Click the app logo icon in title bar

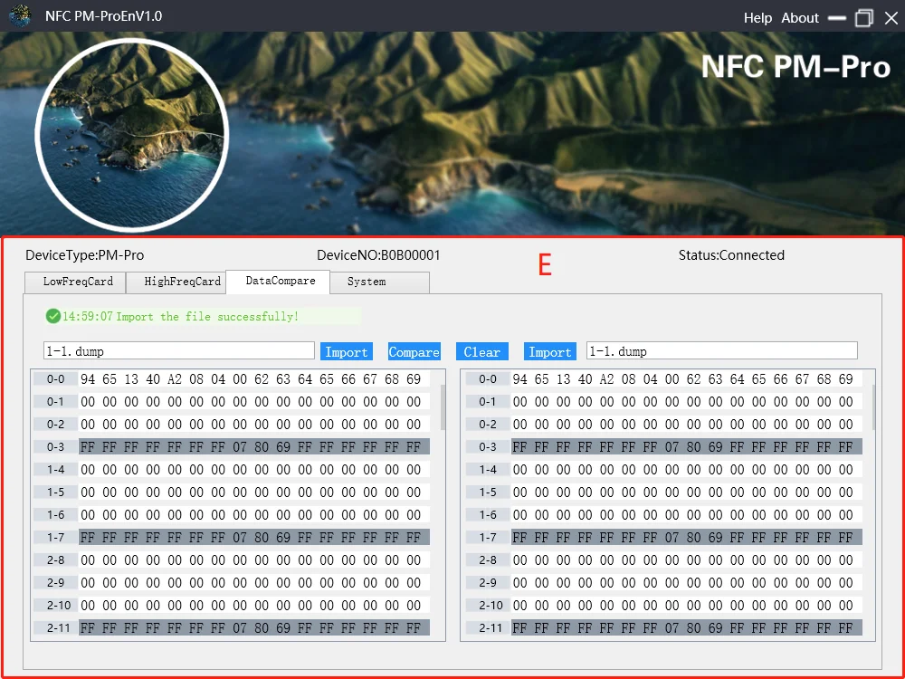tap(20, 16)
